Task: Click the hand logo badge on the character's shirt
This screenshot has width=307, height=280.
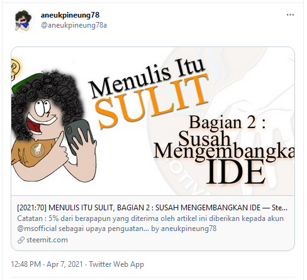Action: click(38, 150)
